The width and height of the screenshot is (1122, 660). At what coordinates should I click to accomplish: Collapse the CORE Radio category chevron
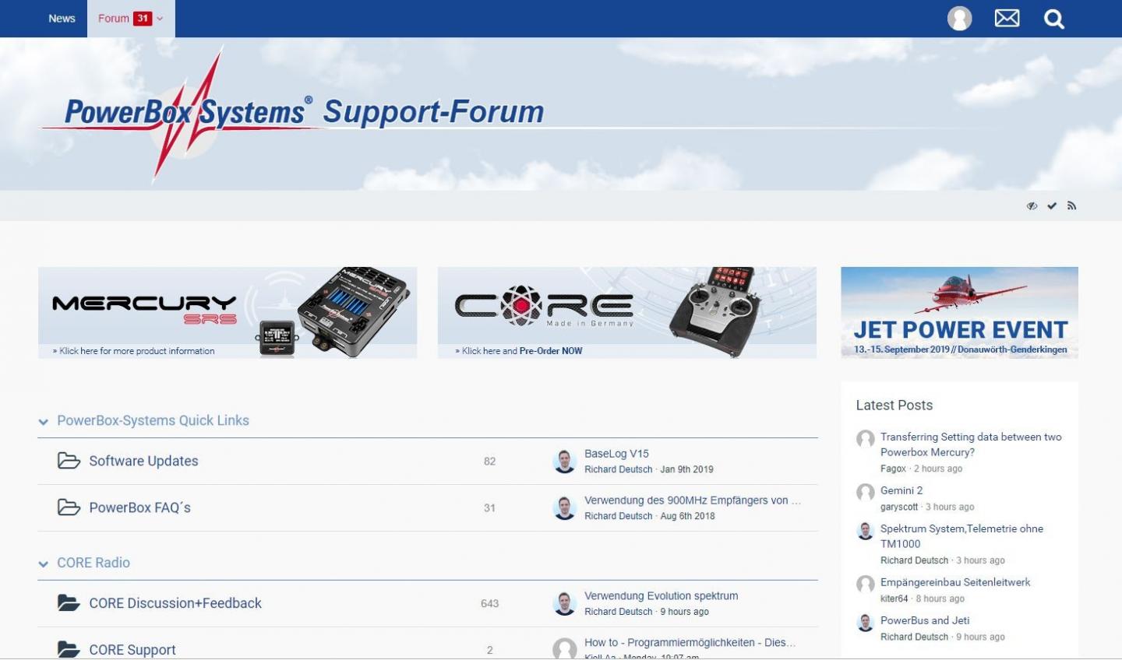43,563
